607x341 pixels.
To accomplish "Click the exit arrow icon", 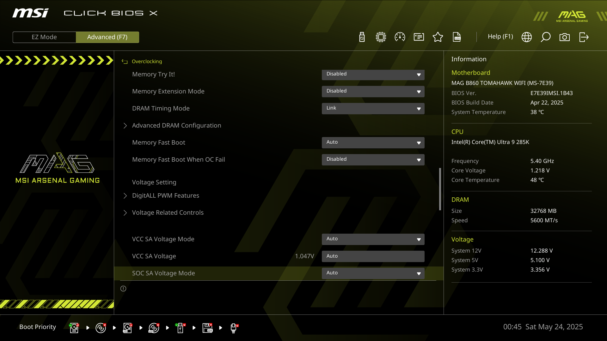I will tap(584, 37).
